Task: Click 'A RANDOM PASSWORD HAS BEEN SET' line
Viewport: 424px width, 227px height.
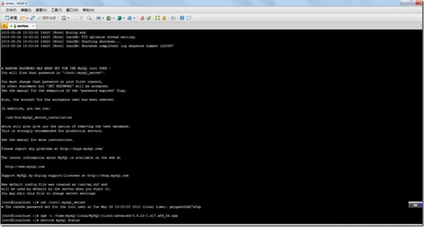Action: [x=56, y=68]
